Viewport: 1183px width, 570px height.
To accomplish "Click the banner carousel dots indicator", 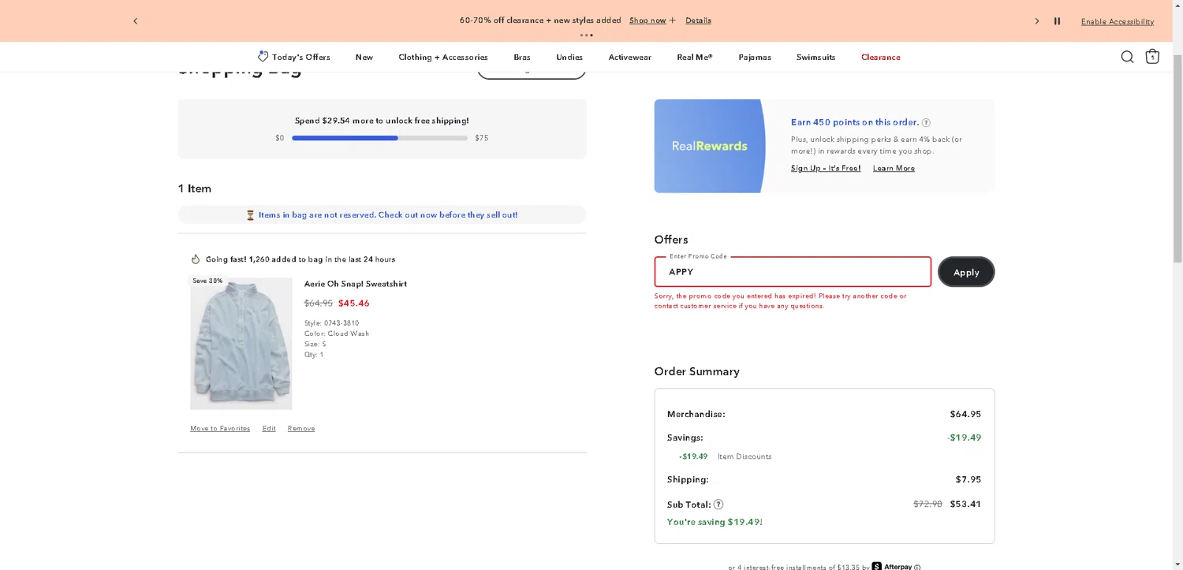I will coord(586,35).
